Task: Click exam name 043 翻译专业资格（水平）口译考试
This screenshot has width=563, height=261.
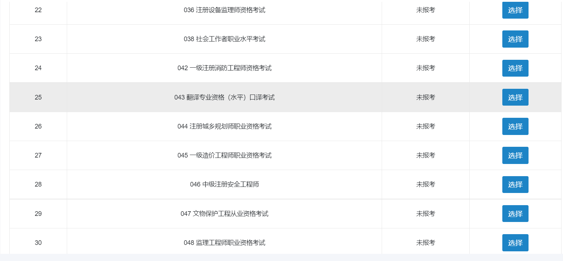Action: (224, 97)
